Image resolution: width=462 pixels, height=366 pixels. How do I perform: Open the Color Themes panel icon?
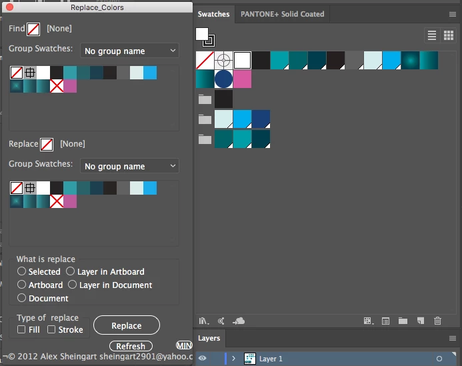221,321
